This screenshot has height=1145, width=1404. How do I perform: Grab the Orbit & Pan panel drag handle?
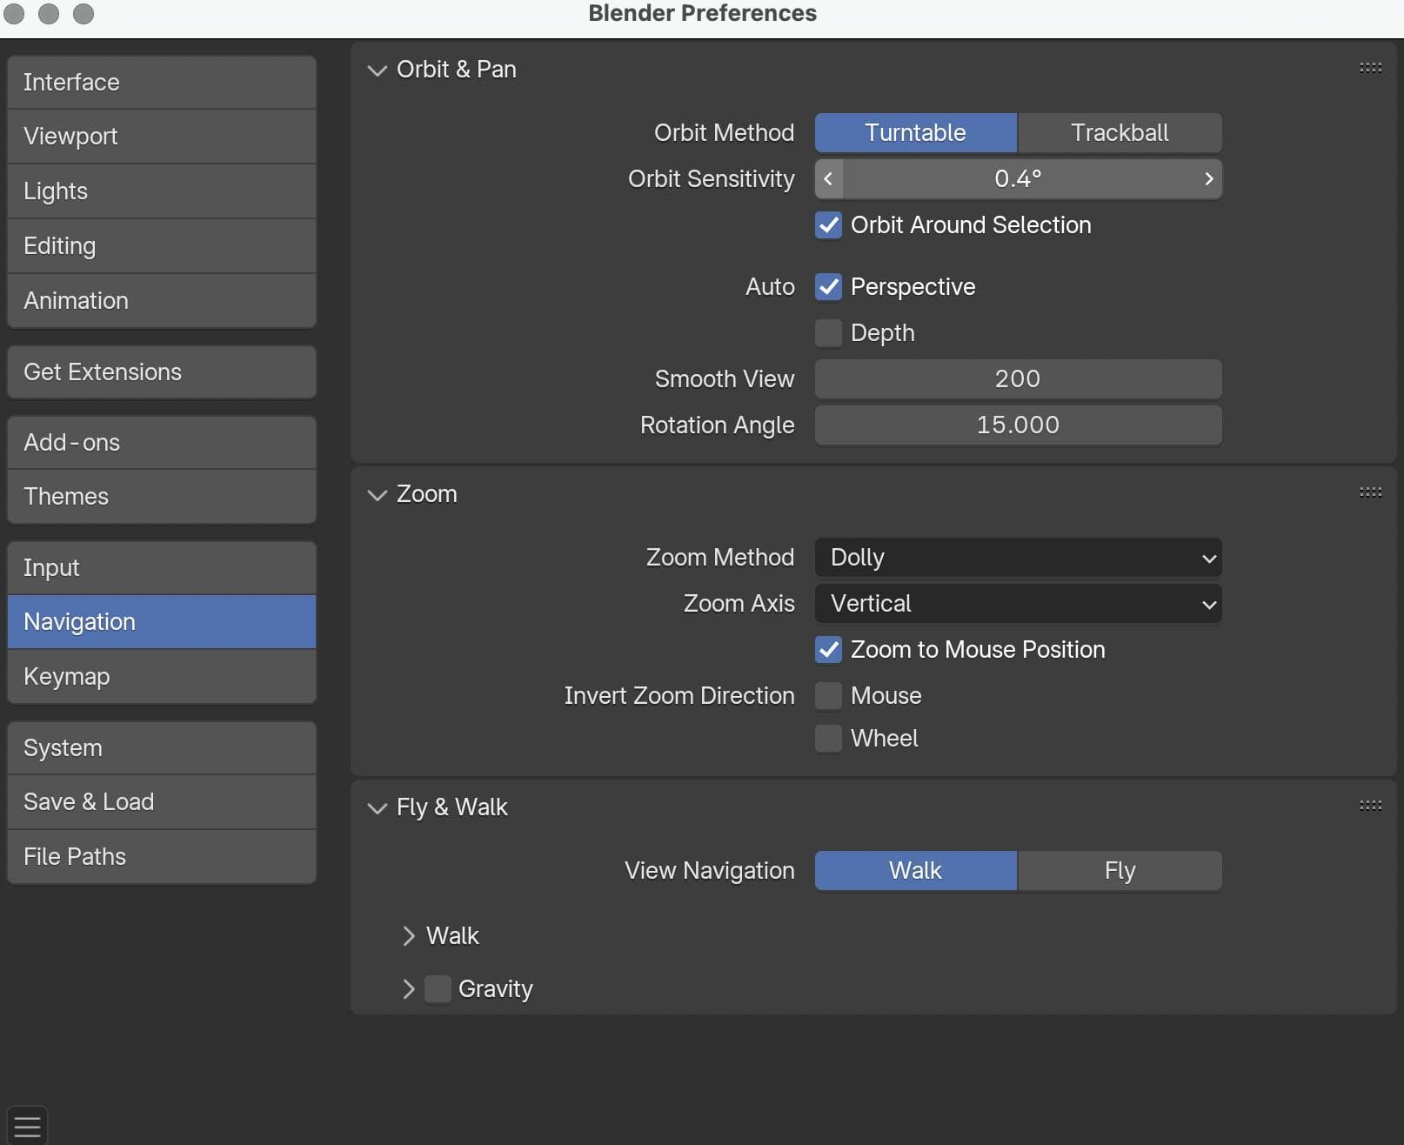(1370, 68)
